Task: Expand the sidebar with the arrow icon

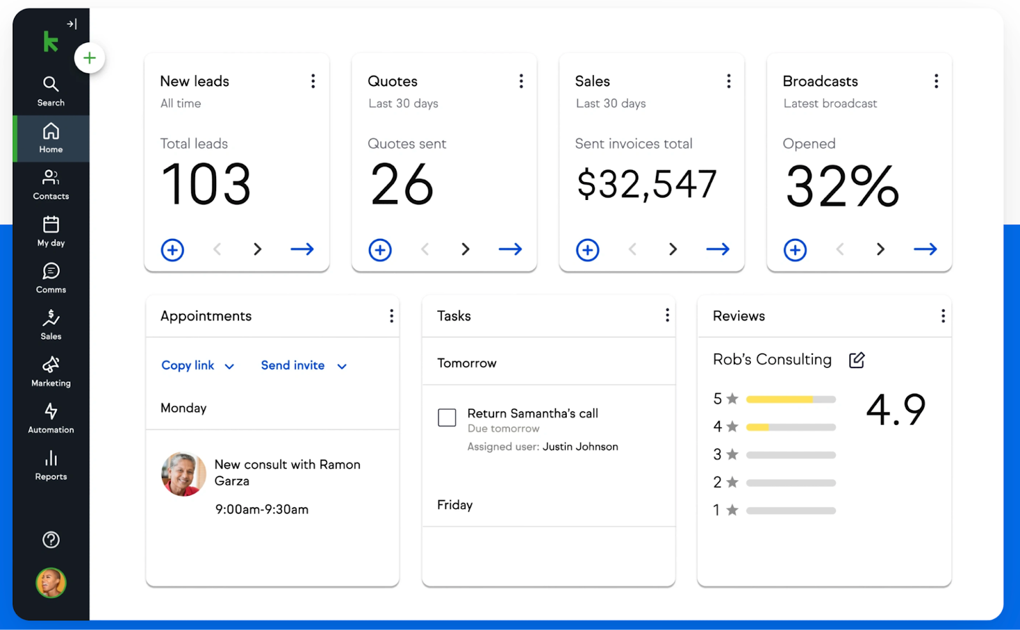Action: tap(72, 24)
